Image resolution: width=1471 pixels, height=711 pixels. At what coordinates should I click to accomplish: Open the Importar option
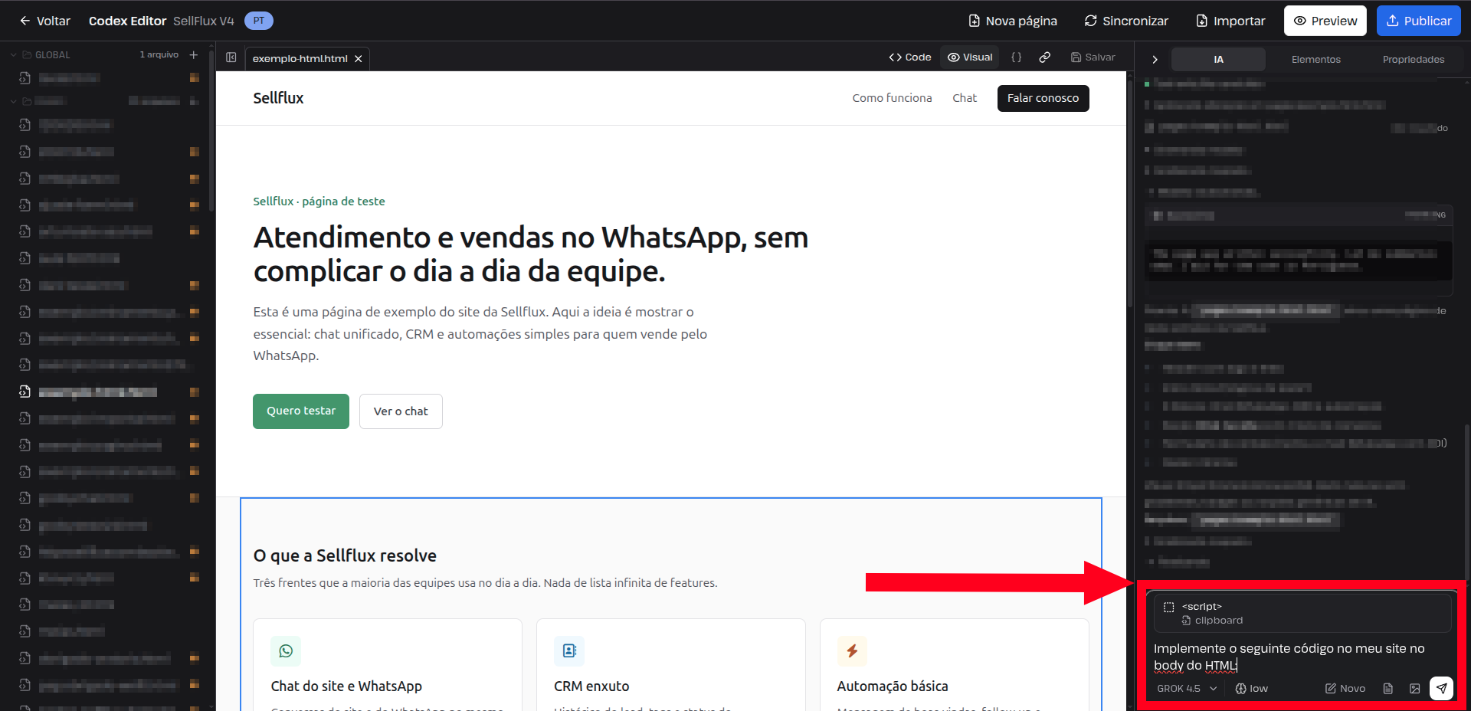pyautogui.click(x=1230, y=21)
